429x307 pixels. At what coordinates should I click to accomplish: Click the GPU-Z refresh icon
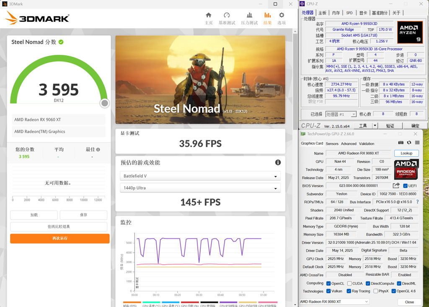pos(409,143)
